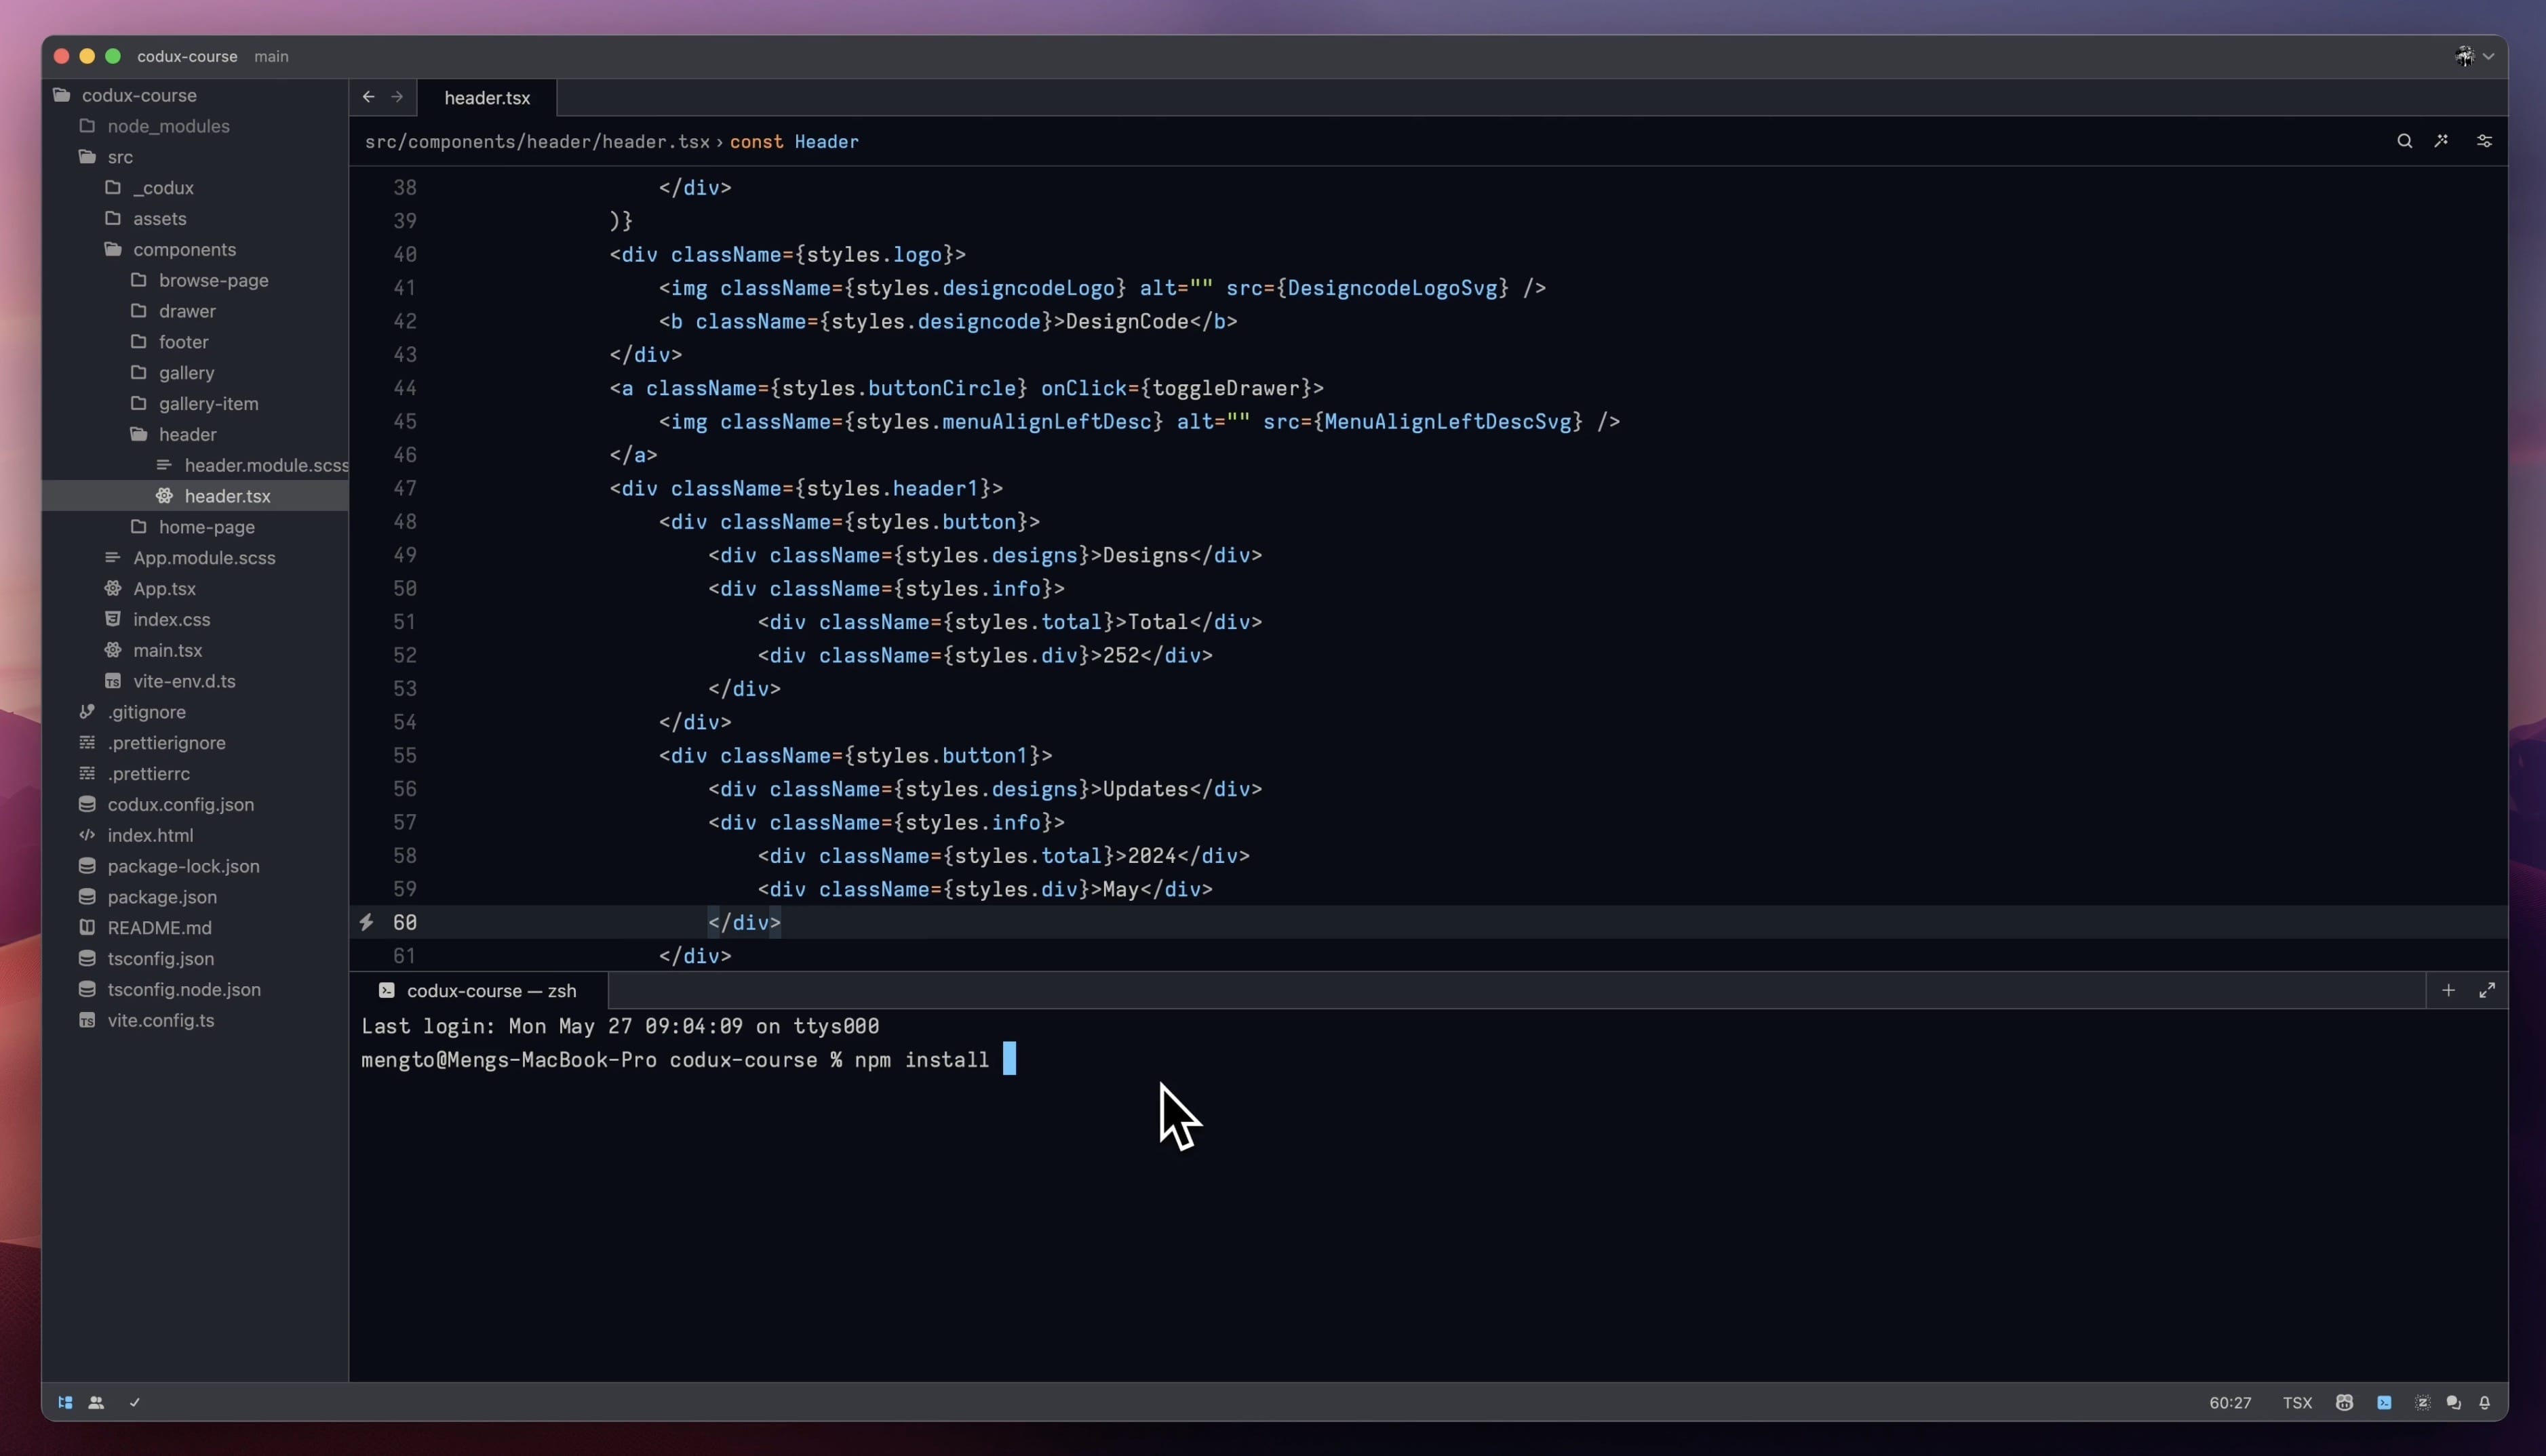The image size is (2546, 1456).
Task: Click the 60:27 cursor position indicator
Action: point(2230,1403)
